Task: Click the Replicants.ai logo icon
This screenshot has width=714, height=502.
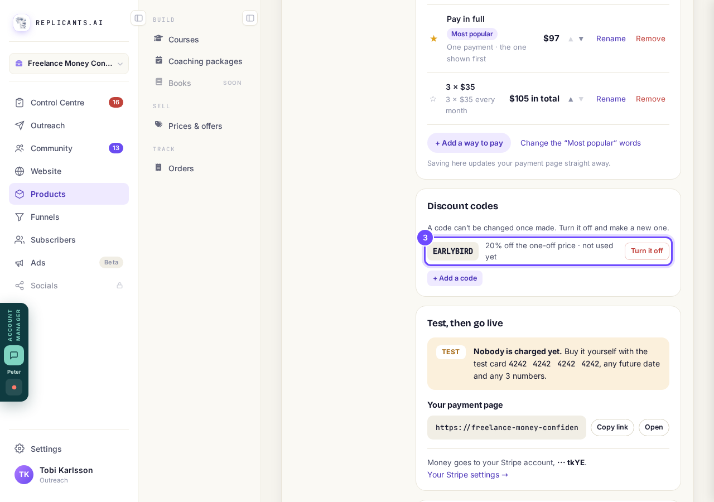Action: click(22, 23)
